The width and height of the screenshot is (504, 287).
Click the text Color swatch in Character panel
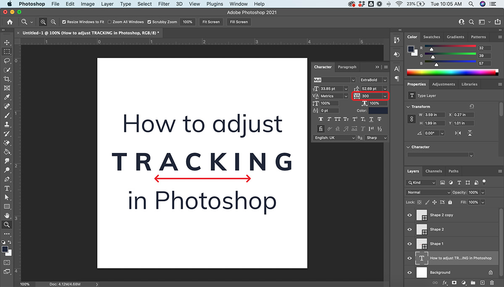[x=378, y=111]
